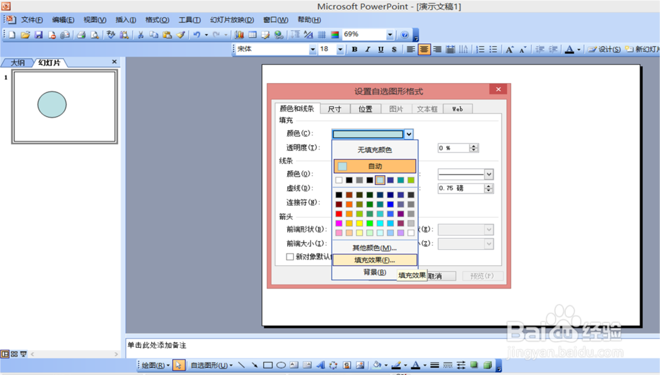Viewport: 660px width, 375px height.
Task: Open the 69% zoom dropdown
Action: point(390,34)
